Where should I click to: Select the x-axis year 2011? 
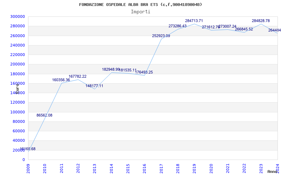[61, 169]
